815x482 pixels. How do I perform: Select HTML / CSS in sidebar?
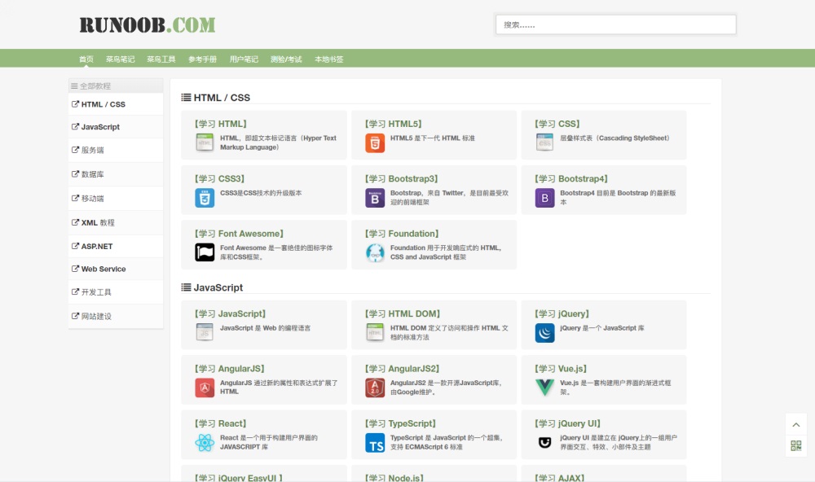116,104
